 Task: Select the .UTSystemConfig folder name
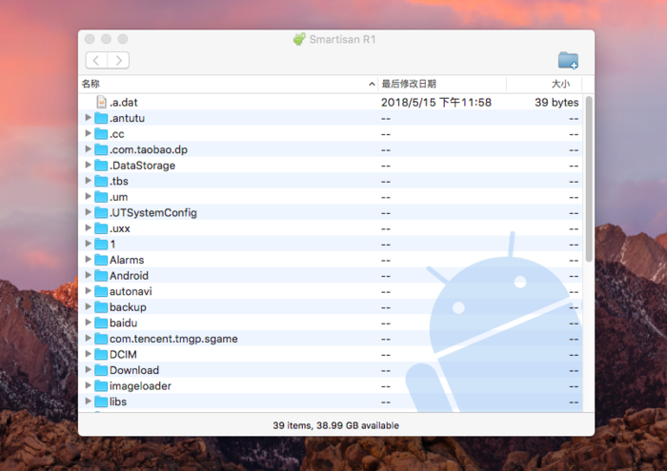coord(153,212)
